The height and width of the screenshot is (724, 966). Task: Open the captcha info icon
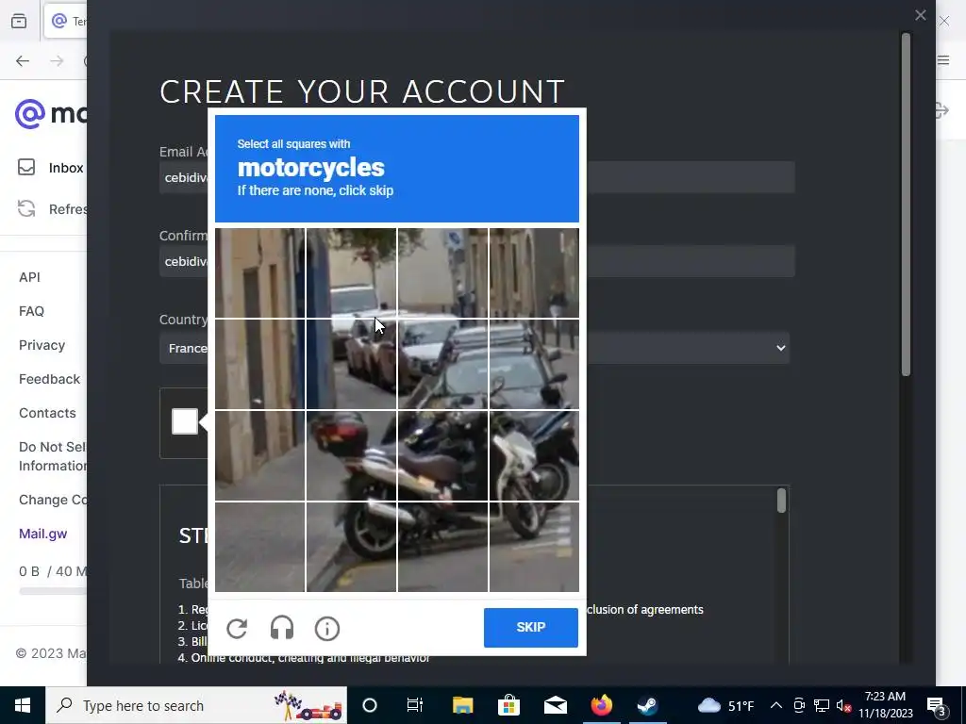click(327, 629)
